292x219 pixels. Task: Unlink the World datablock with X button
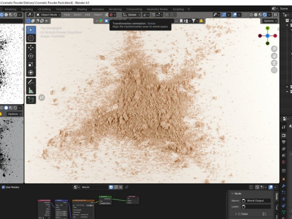point(120,187)
